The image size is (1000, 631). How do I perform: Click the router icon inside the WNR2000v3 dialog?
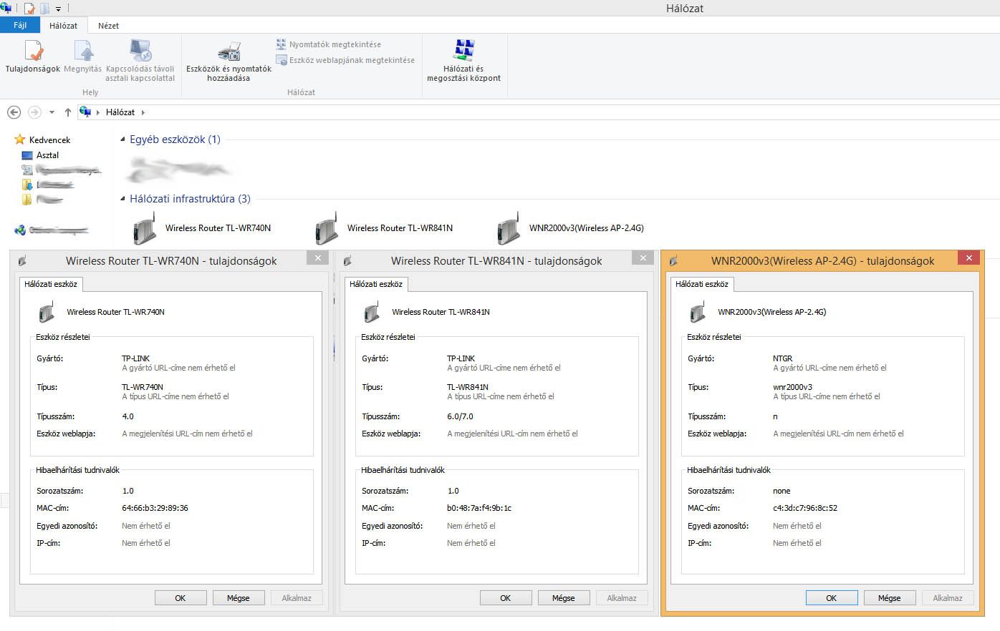pos(698,313)
